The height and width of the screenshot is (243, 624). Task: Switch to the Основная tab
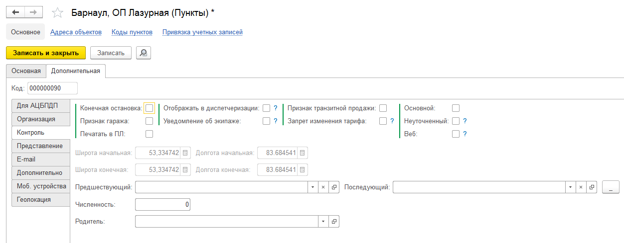coord(26,71)
